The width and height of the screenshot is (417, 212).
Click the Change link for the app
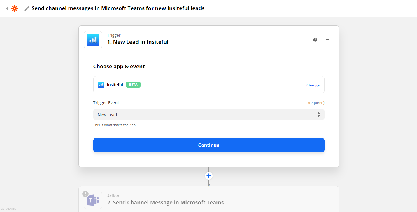(x=313, y=85)
